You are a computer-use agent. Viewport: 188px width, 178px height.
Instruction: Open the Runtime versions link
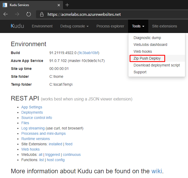click(35, 139)
